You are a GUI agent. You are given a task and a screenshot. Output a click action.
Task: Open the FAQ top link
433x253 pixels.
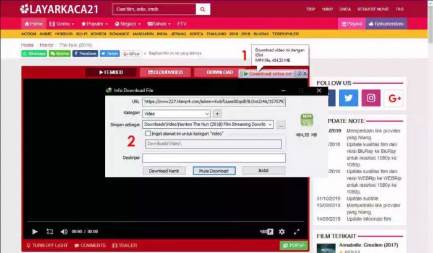(400, 9)
